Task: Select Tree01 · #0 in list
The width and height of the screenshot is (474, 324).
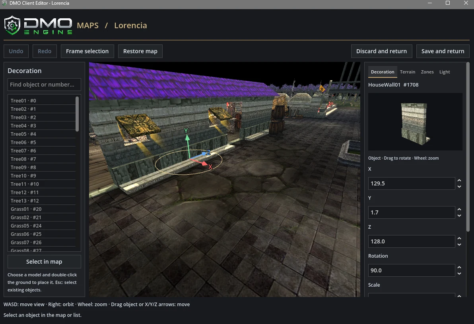Action: [43, 100]
